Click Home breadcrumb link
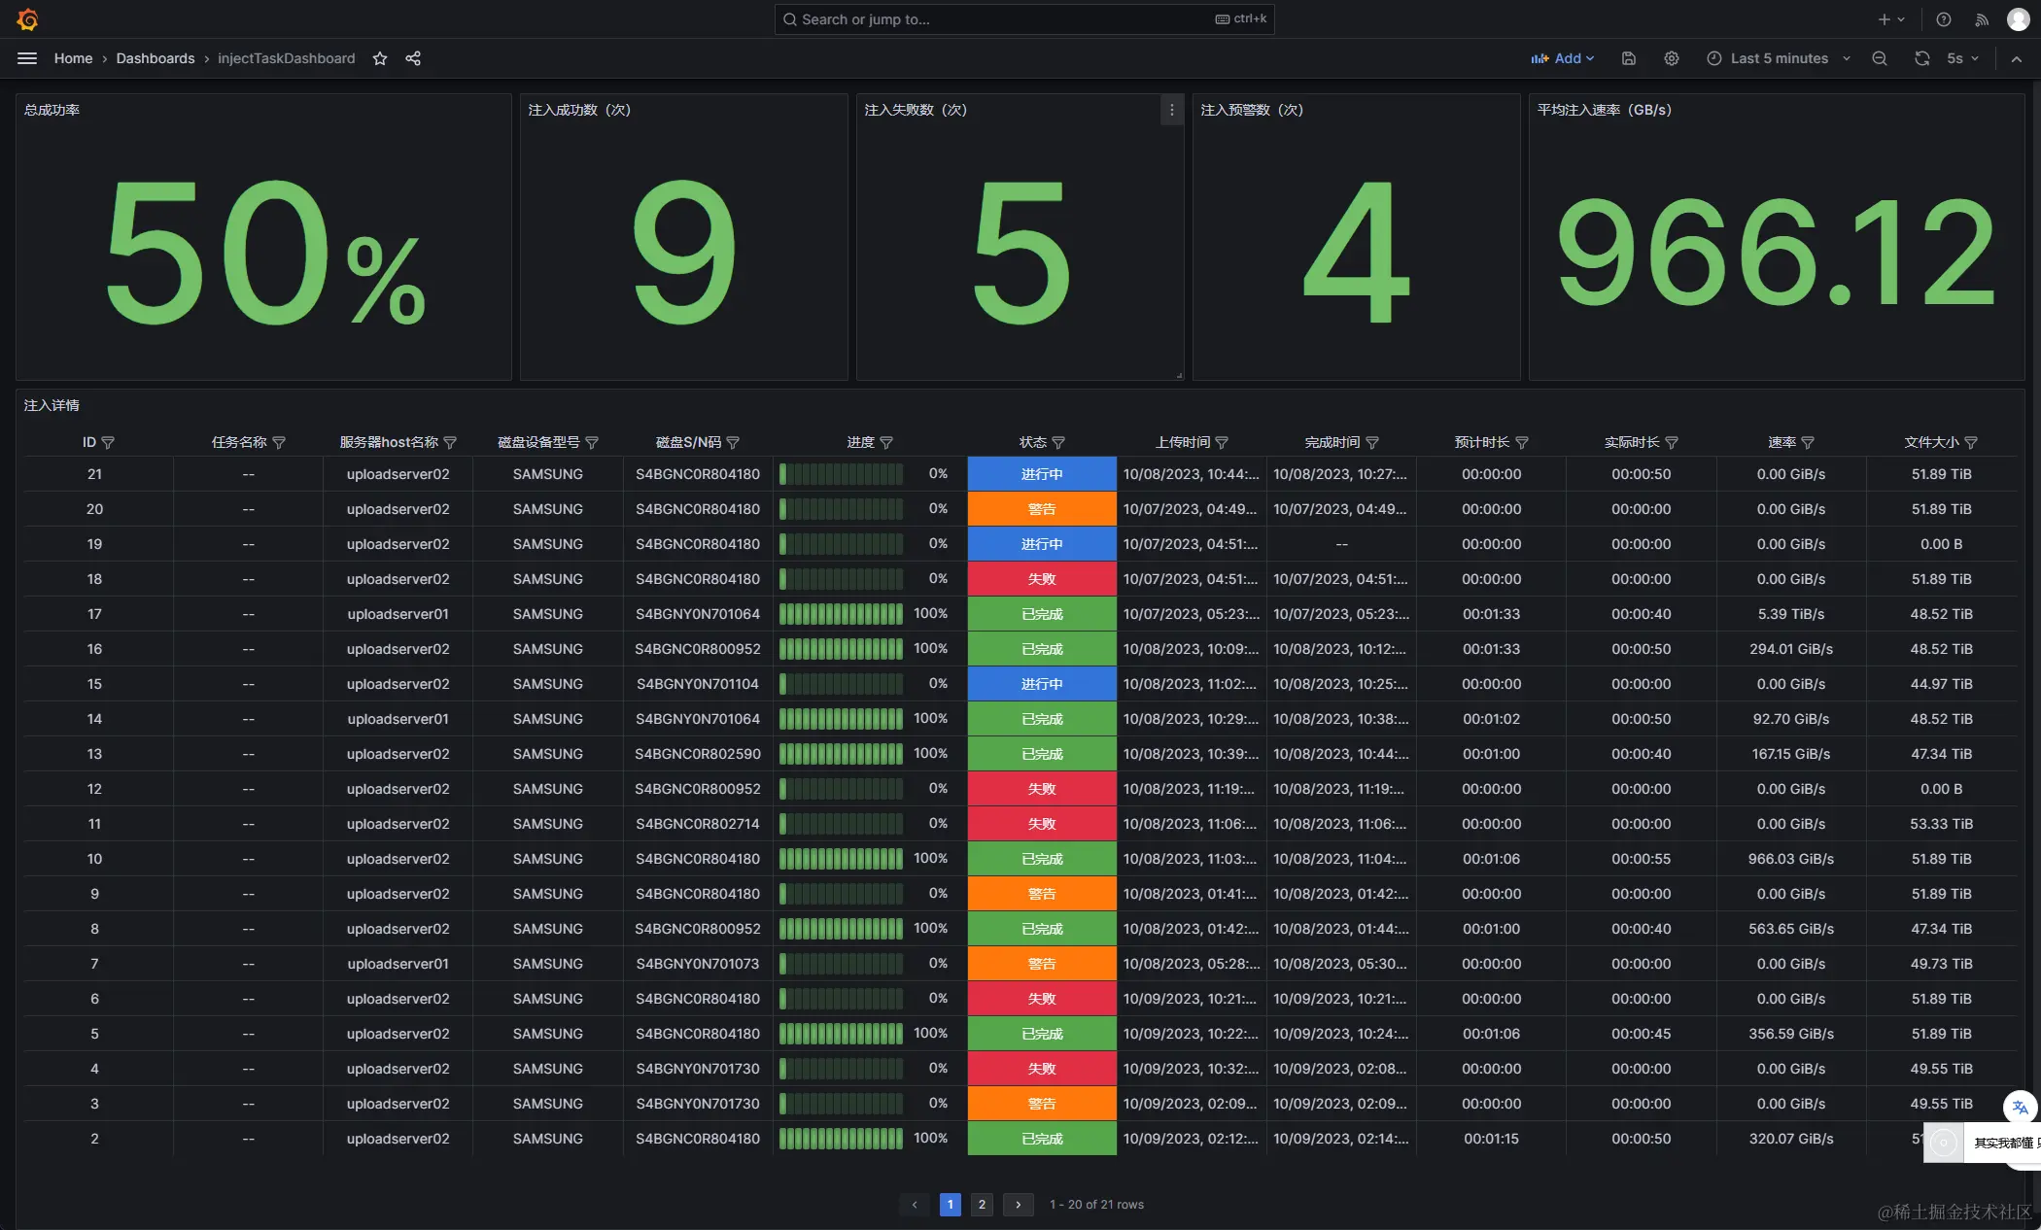 73,58
